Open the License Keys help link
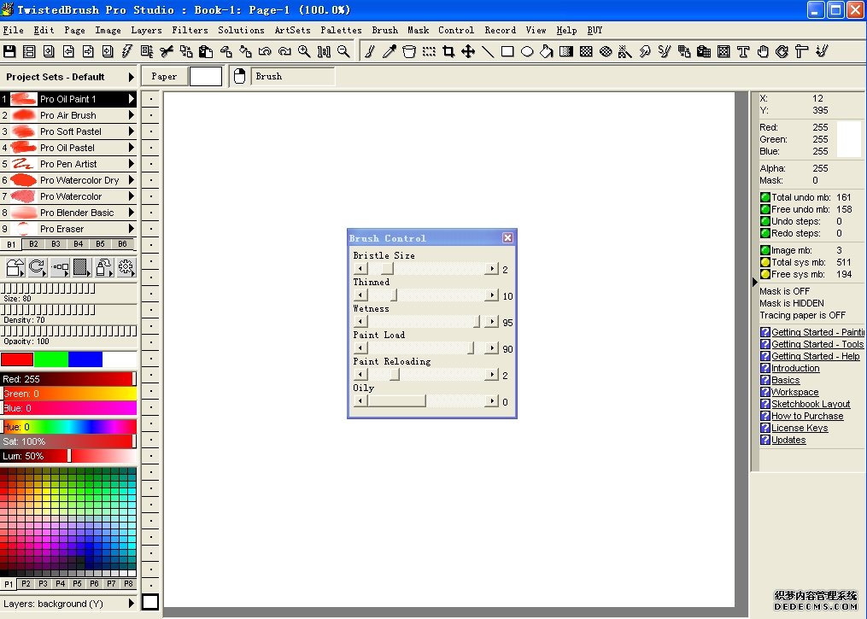 coord(800,428)
